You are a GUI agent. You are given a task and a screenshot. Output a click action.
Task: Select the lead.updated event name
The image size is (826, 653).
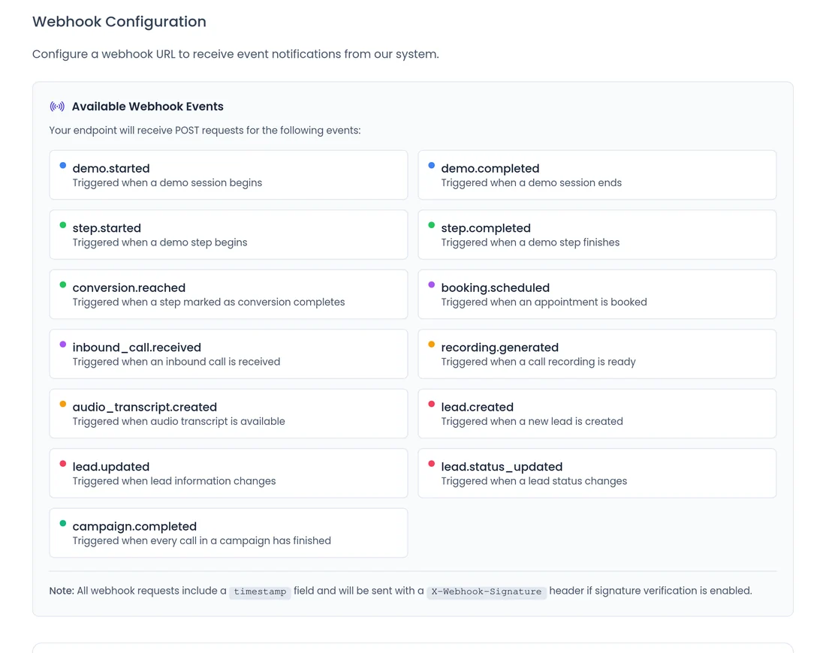coord(110,467)
